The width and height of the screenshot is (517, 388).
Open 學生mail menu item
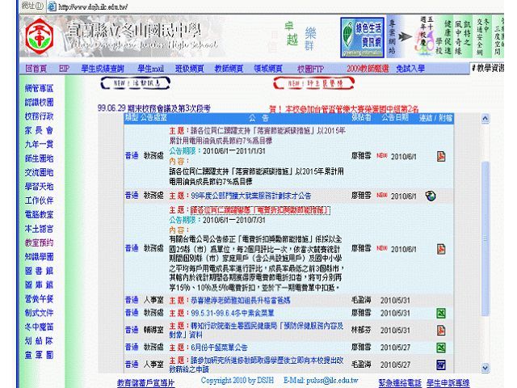(x=150, y=70)
